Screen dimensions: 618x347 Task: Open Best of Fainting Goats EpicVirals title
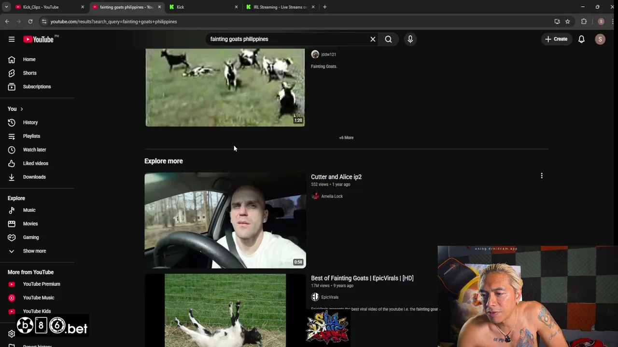tap(362, 278)
